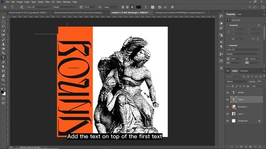
Task: Click the foreground color swatch
Action: [x=2, y=92]
